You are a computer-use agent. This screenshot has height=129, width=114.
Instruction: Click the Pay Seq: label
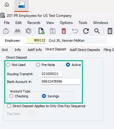(14, 114)
